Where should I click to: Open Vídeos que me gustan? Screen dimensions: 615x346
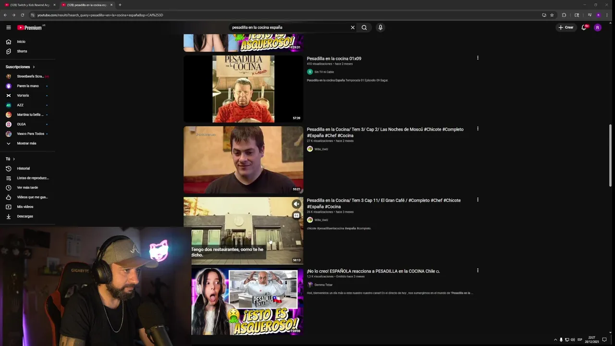[x=27, y=198]
